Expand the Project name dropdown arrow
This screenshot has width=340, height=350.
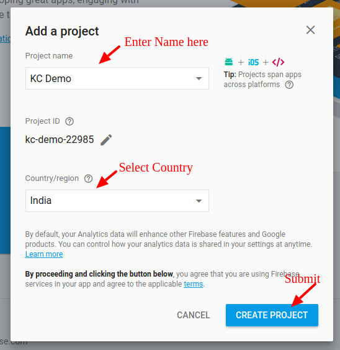199,78
